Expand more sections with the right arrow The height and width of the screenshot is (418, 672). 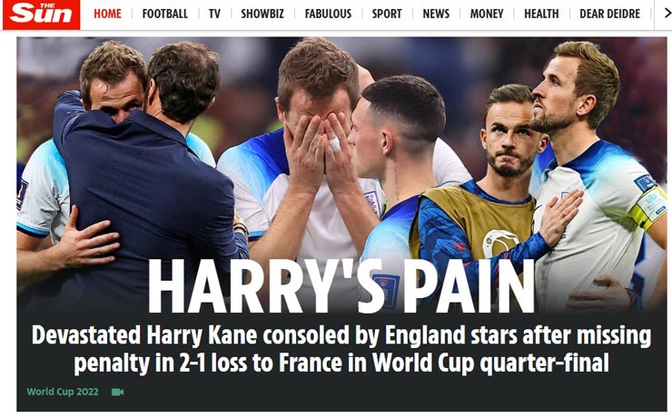667,14
